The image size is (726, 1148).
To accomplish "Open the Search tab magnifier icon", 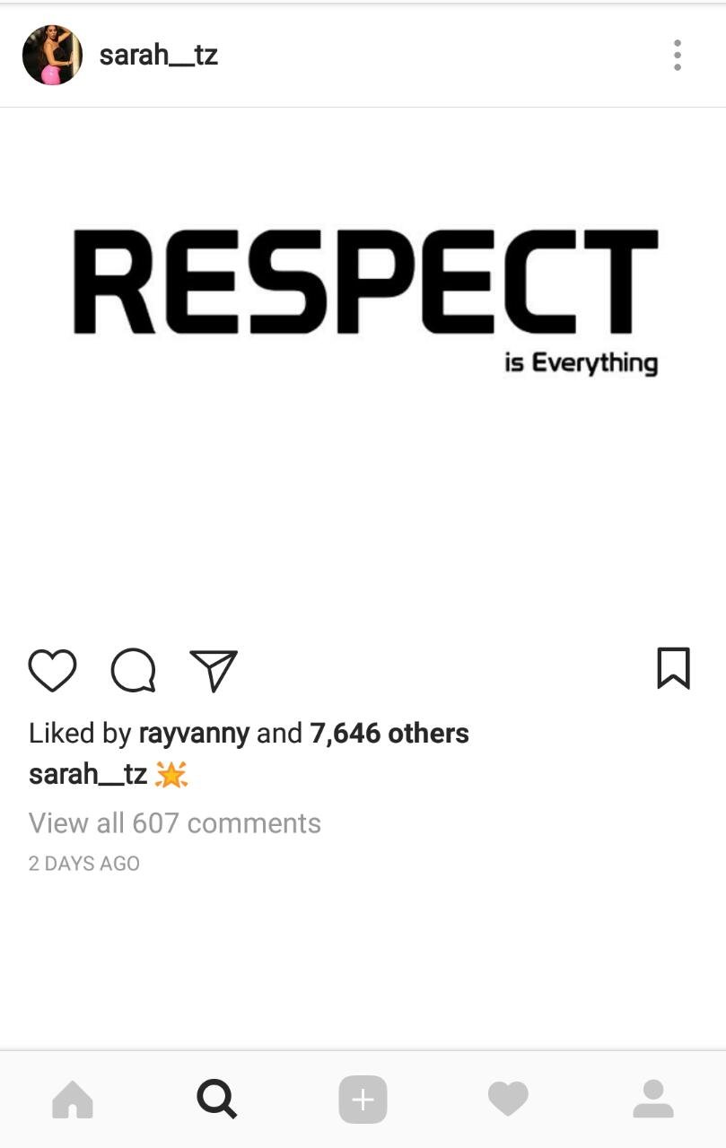I will (x=217, y=1099).
